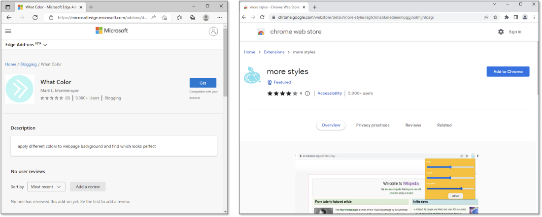Viewport: 542px width, 217px height.
Task: Bookmark the Chrome Web Store page with star
Action: point(496,17)
